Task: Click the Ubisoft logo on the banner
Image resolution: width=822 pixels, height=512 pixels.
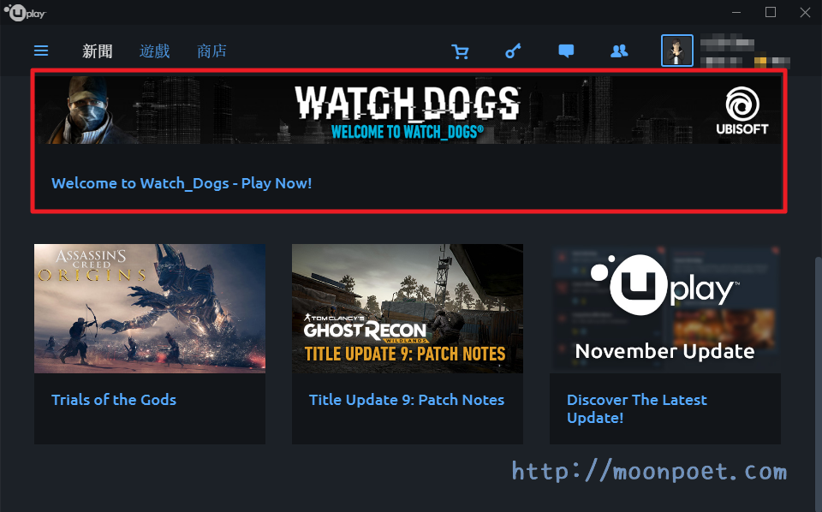Action: [740, 110]
